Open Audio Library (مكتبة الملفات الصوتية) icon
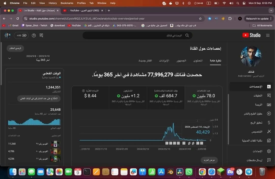Viewport: 275px width, 179px height. pos(269,140)
